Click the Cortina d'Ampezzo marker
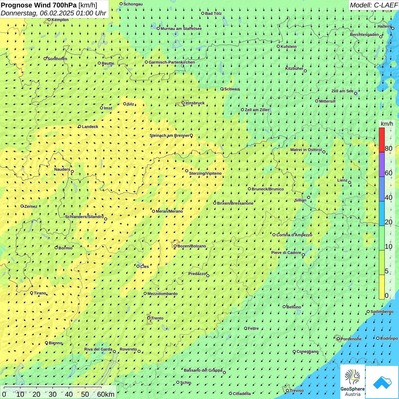Screen dimensions: 399x399 [x=274, y=235]
